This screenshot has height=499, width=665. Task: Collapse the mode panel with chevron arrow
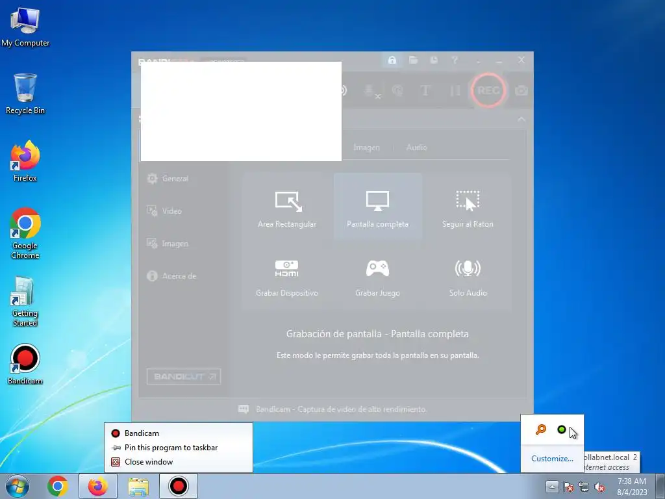[x=521, y=120]
